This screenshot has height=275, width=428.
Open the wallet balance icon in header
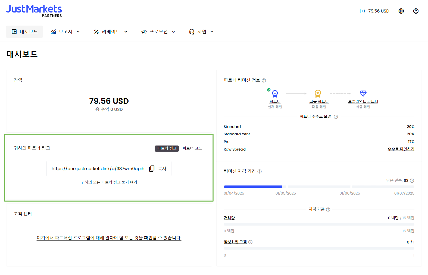tap(362, 11)
